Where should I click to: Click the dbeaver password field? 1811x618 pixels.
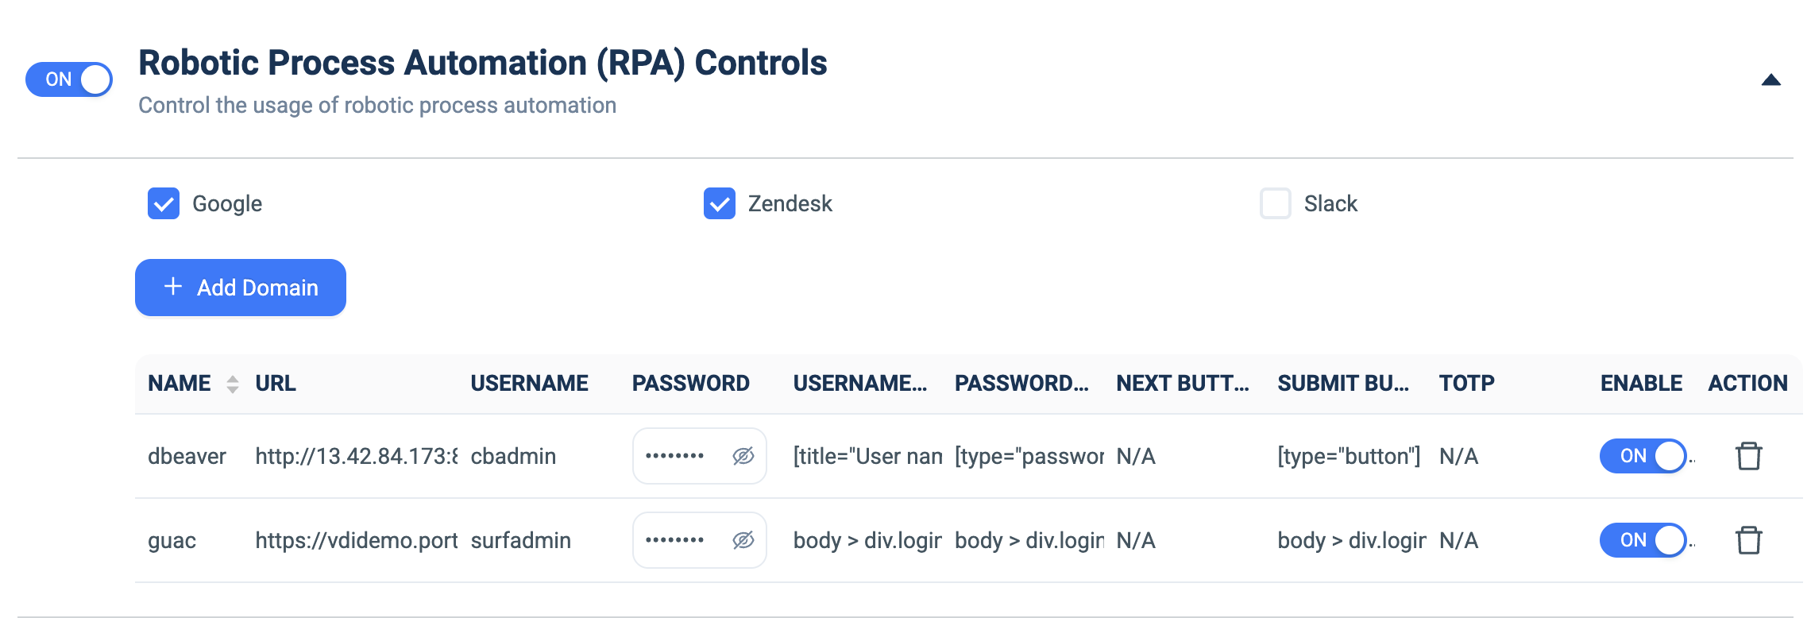pos(700,456)
